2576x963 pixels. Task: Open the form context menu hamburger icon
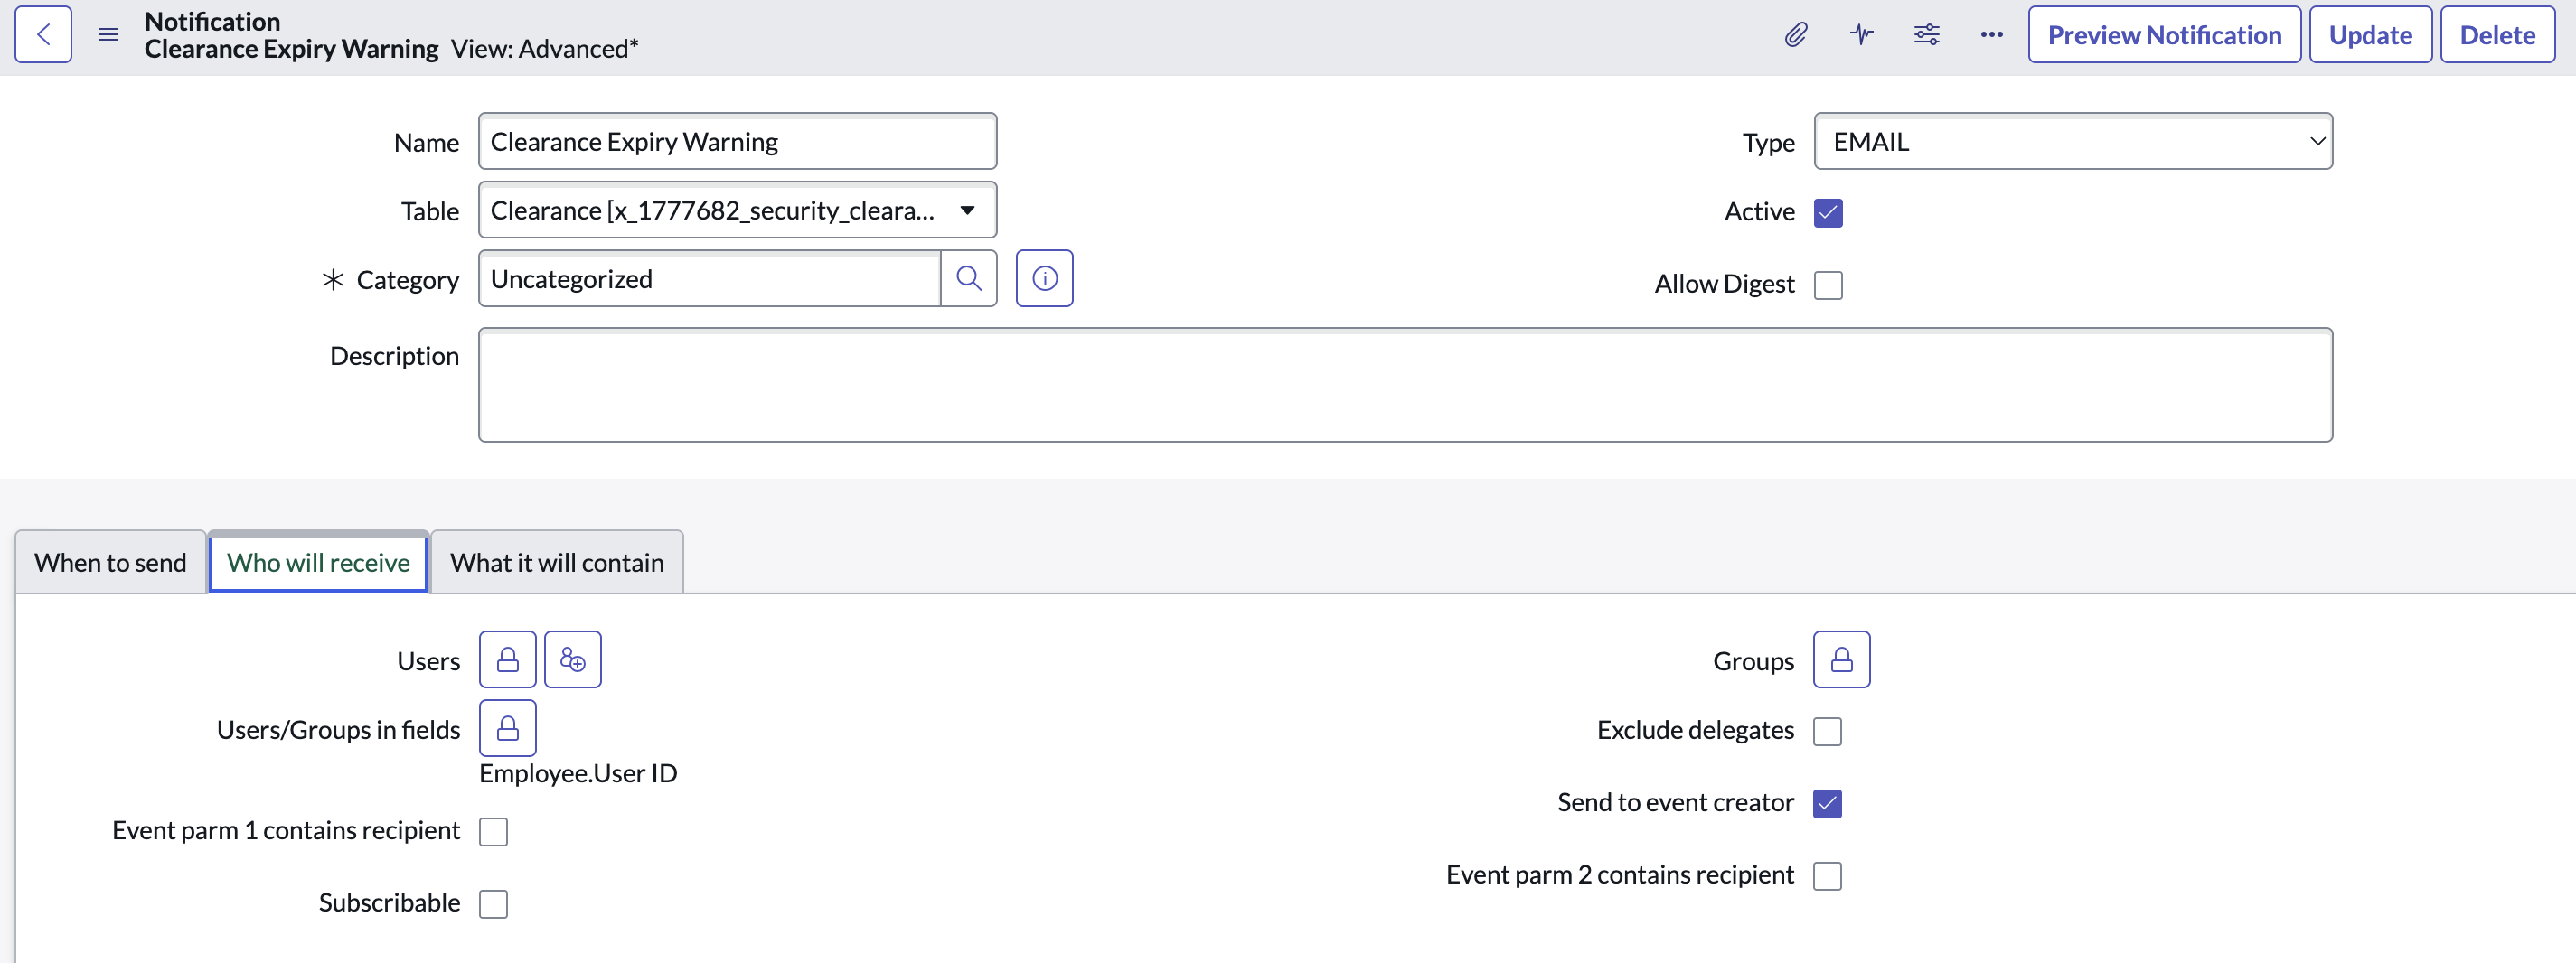108,35
